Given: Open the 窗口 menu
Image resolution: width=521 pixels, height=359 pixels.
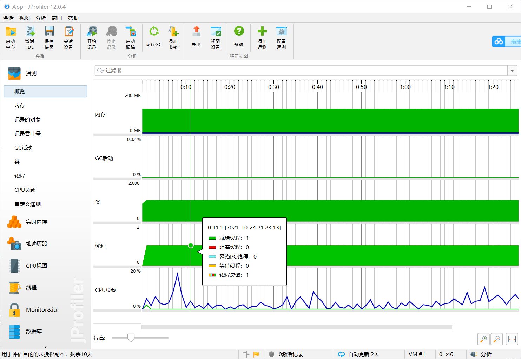Looking at the screenshot, I should (57, 18).
